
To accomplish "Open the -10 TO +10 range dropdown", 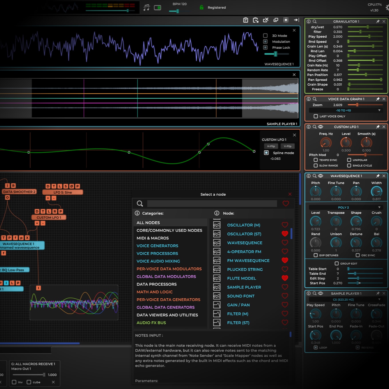I will point(346,110).
